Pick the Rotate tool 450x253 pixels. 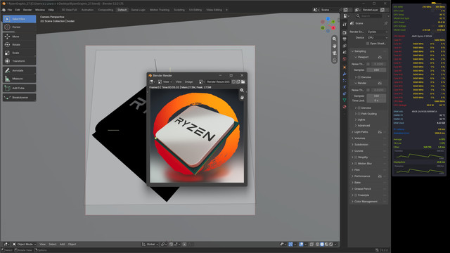coord(19,45)
